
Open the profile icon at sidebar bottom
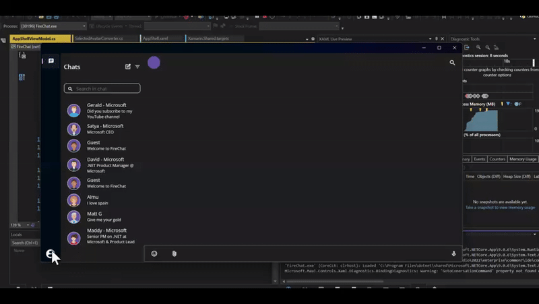pyautogui.click(x=50, y=254)
